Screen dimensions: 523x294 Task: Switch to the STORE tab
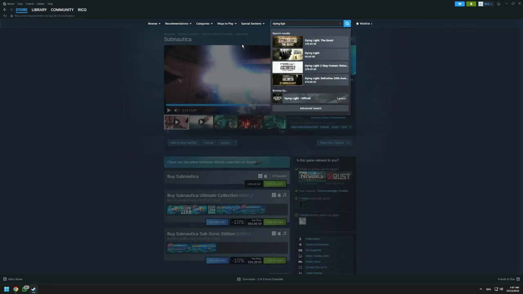pyautogui.click(x=22, y=10)
